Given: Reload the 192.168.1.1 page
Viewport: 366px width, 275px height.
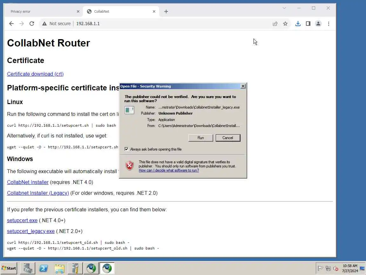Looking at the screenshot, I should (32, 24).
